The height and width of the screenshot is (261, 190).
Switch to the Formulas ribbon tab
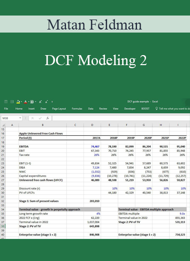tap(77, 109)
